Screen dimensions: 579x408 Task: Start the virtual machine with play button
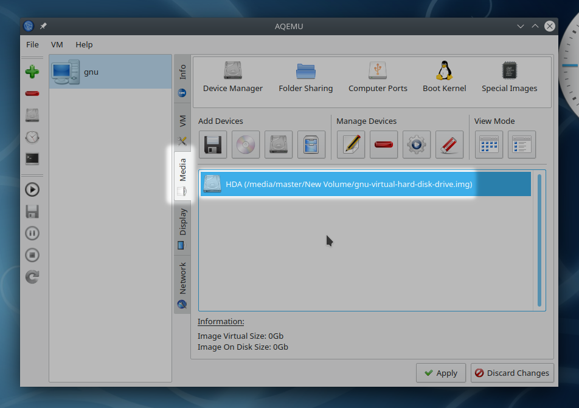[x=32, y=189]
